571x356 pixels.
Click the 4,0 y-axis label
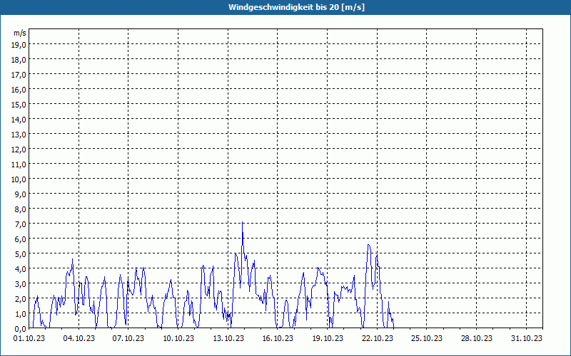pos(20,269)
